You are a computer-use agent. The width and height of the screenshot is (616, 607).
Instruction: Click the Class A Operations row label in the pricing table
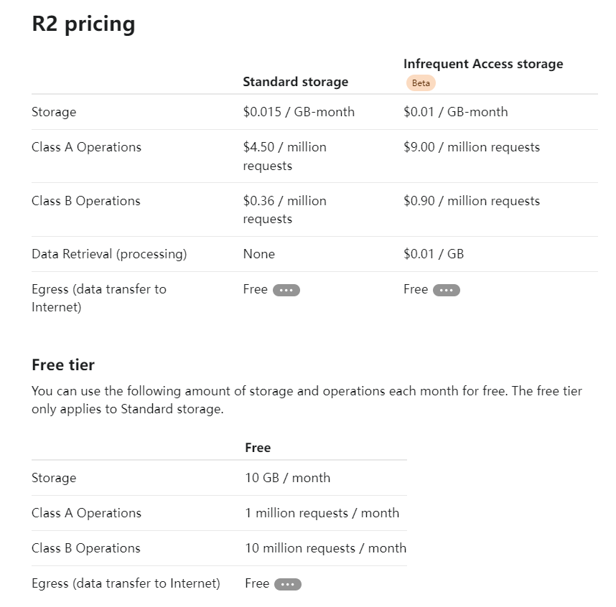[x=86, y=147]
